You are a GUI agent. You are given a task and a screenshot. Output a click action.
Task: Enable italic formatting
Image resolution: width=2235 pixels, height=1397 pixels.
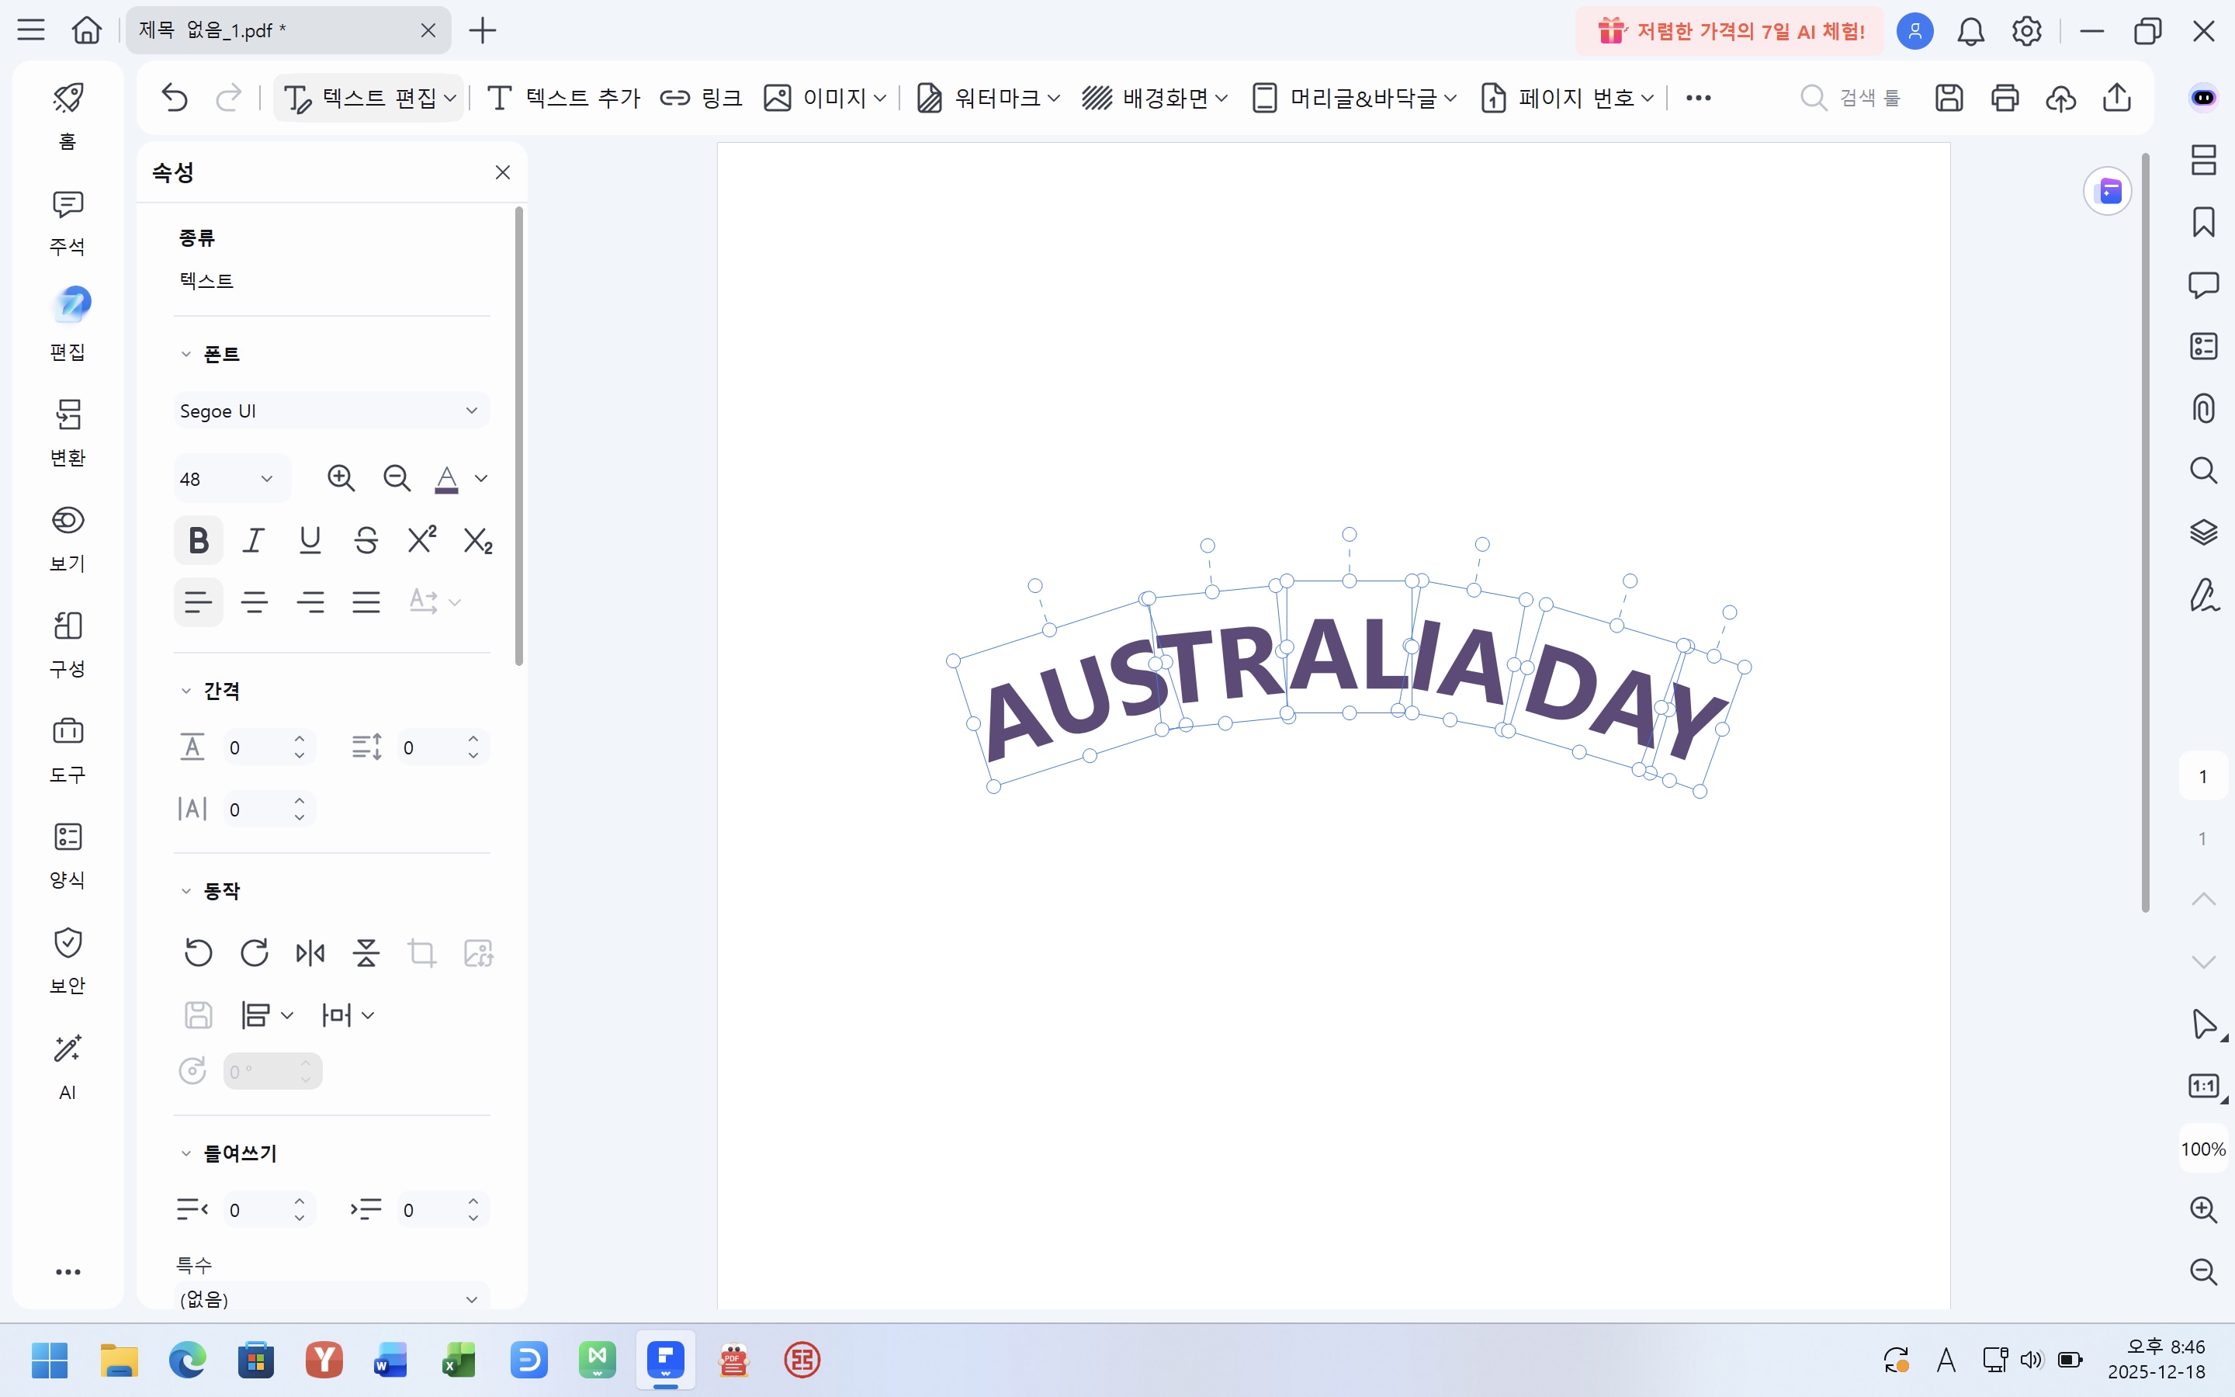pyautogui.click(x=254, y=539)
